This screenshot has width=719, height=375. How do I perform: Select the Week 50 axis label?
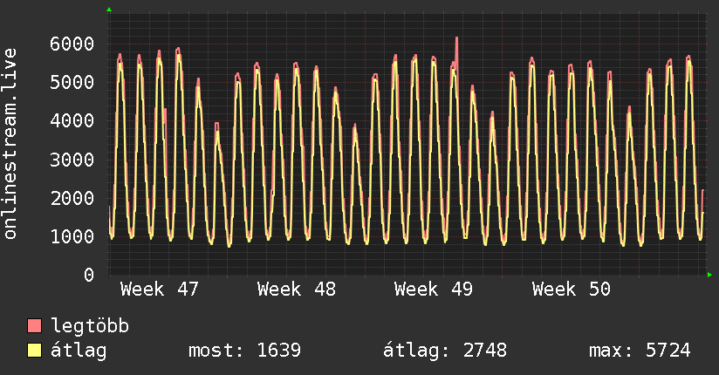tap(572, 289)
